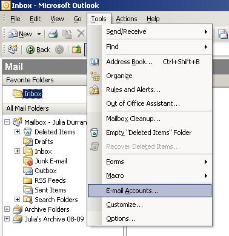This screenshot has height=236, width=229.
Task: Expand the Deleted Items folder
Action: [18, 132]
